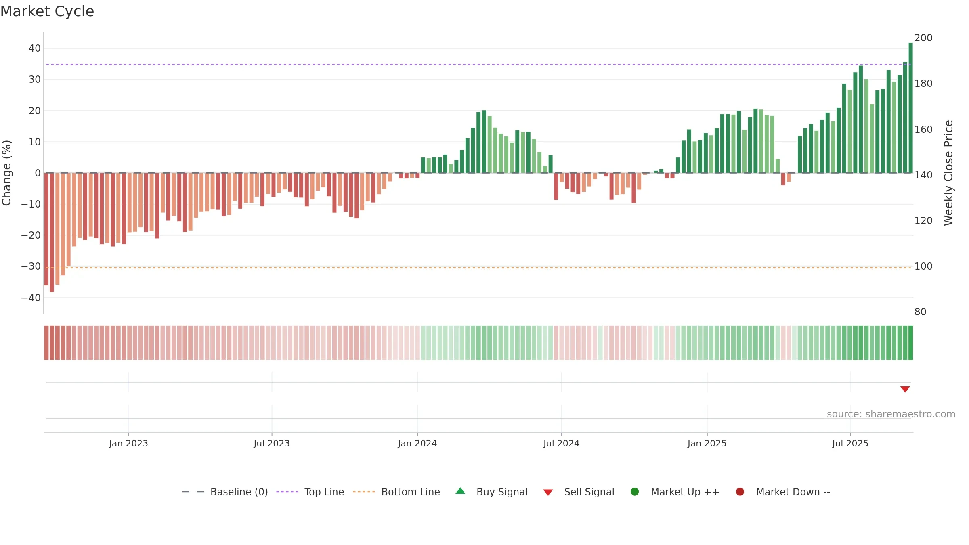This screenshot has width=969, height=545.
Task: Toggle the Market Up ++ legend label
Action: point(685,492)
